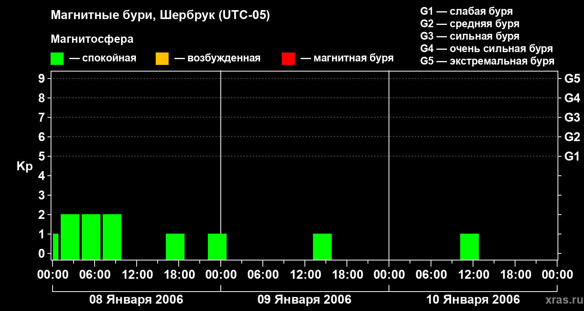This screenshot has height=311, width=584.
Task: Click the date label 10 Января 2006
Action: click(473, 300)
